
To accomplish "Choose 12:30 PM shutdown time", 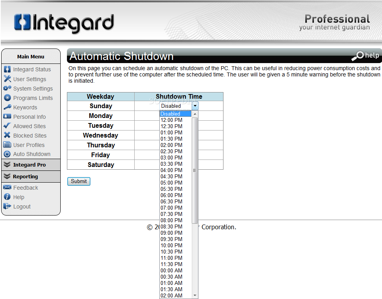I will [175, 126].
